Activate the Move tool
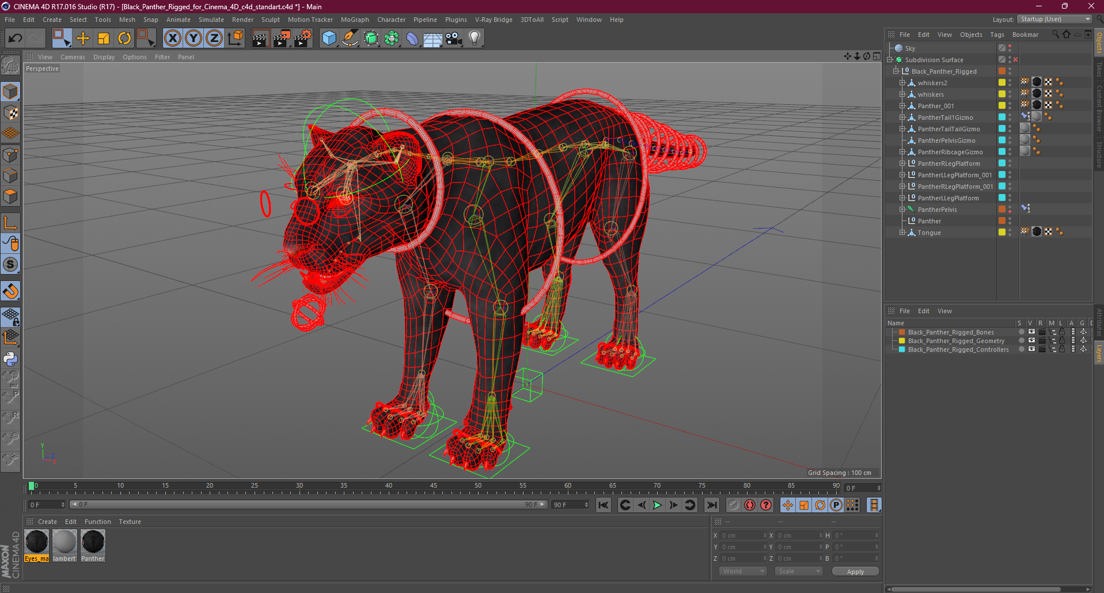The image size is (1104, 593). (83, 39)
